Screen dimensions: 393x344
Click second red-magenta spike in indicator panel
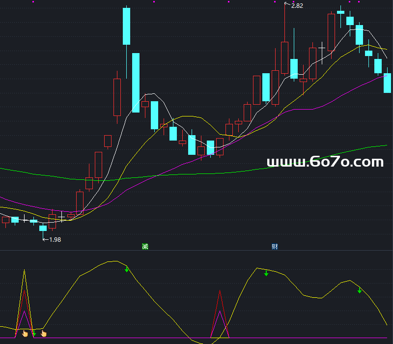pos(220,314)
